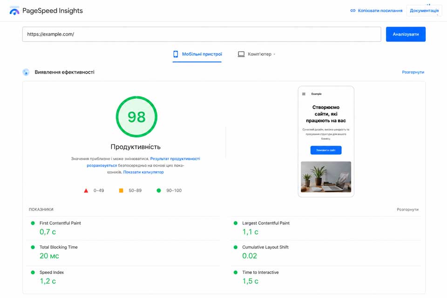This screenshot has width=447, height=298.
Task: Click the Продуктивність heading
Action: pyautogui.click(x=135, y=147)
